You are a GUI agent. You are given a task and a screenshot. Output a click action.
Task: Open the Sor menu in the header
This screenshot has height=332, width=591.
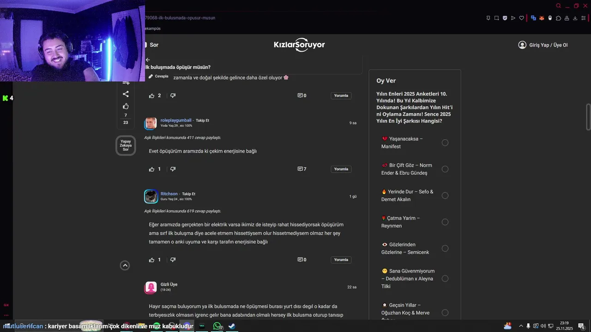(151, 45)
